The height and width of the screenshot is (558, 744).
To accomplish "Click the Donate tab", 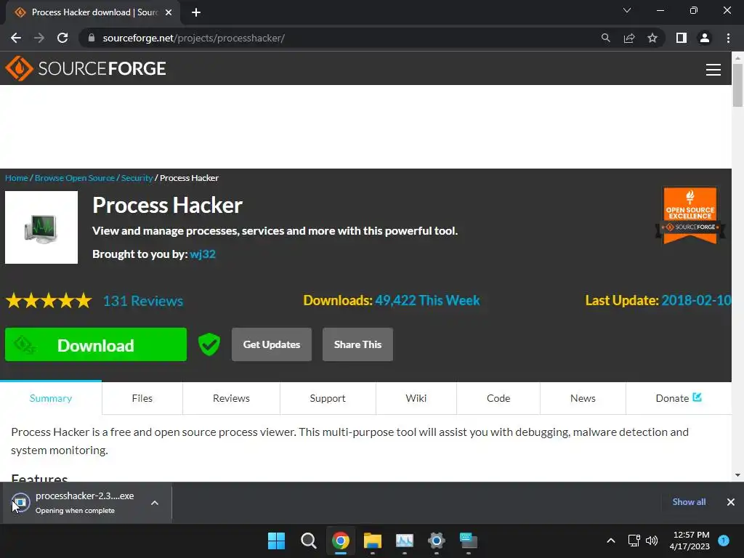I will 679,398.
